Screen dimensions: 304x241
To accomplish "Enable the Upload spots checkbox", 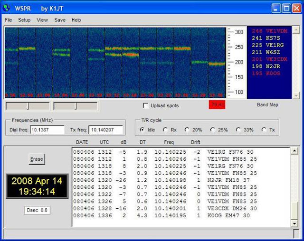I will (145, 105).
